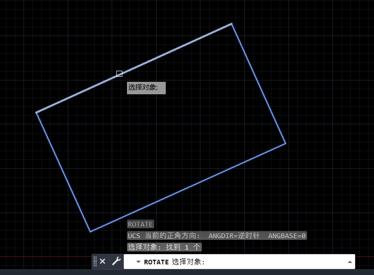
Task: Close the command line window
Action: (103, 261)
